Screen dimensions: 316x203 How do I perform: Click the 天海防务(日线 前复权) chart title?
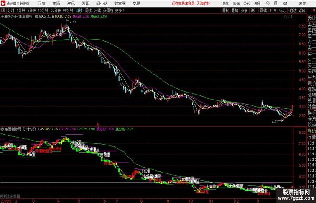pyautogui.click(x=17, y=17)
